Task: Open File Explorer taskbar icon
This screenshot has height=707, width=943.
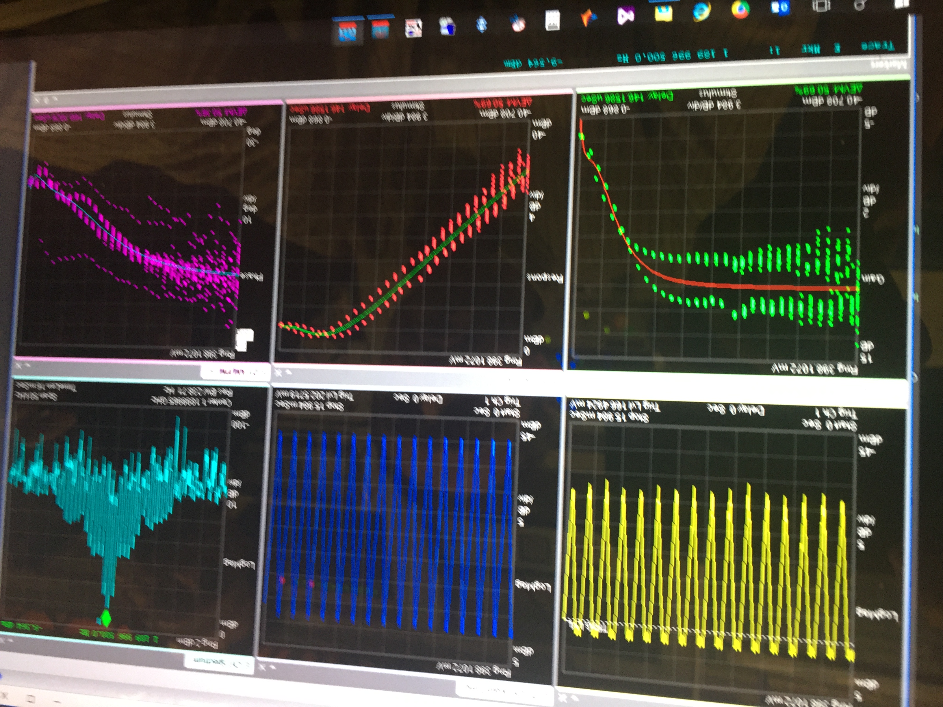Action: (x=663, y=13)
